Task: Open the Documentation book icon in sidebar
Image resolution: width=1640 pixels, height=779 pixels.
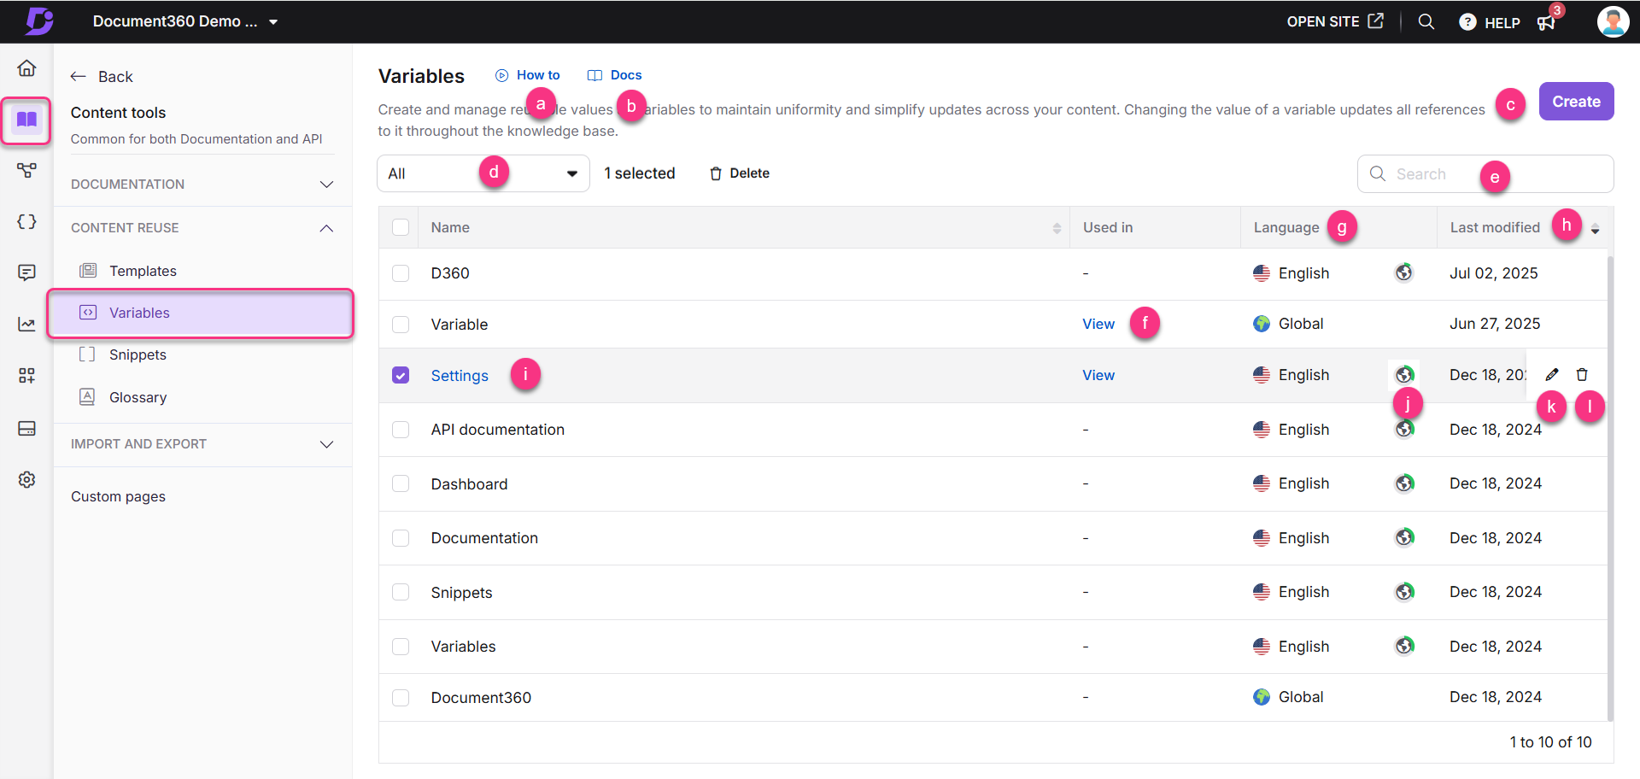Action: (26, 120)
